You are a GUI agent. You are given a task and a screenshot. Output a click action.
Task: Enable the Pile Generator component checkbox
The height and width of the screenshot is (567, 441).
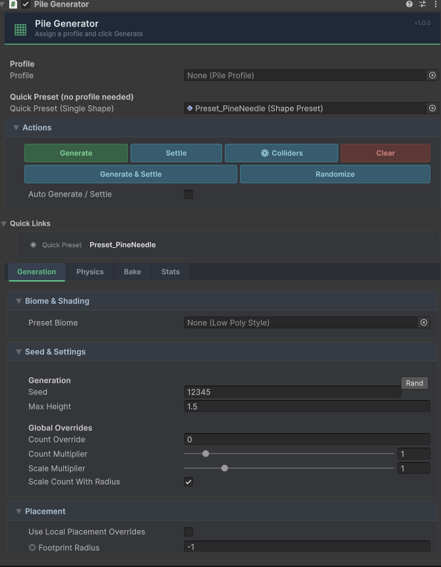tap(26, 4)
